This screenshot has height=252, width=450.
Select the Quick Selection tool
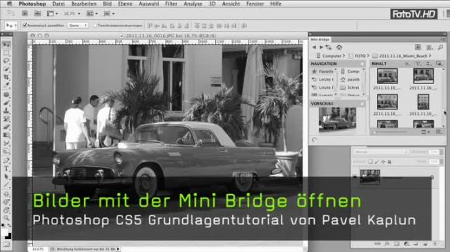6,69
